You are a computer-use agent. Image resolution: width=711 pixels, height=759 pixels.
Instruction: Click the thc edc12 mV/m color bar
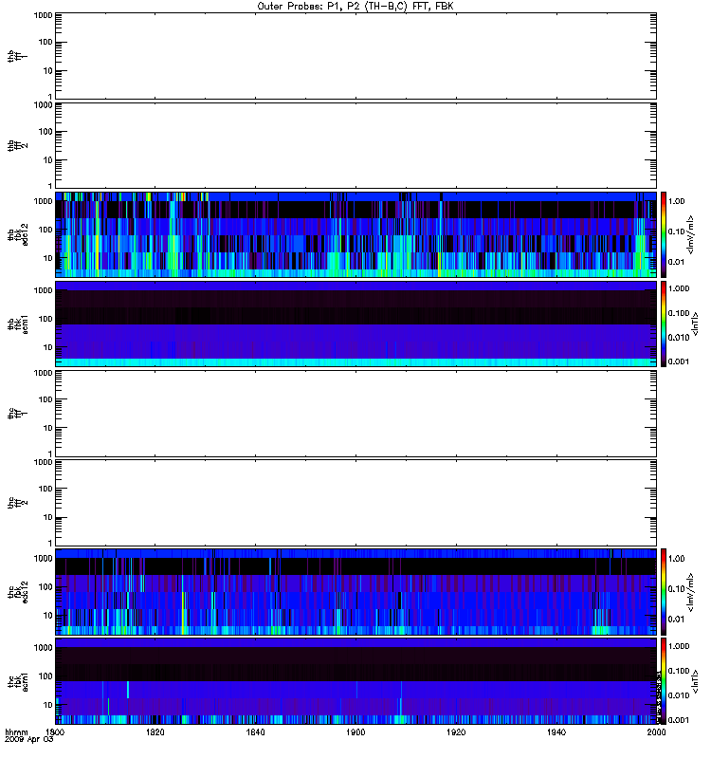pos(664,591)
